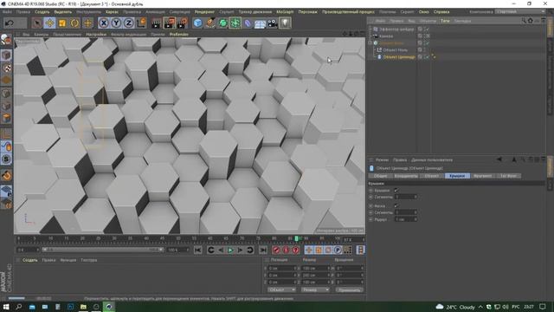Click the attribute manager back arrow
554x312 pixels.
point(499,159)
